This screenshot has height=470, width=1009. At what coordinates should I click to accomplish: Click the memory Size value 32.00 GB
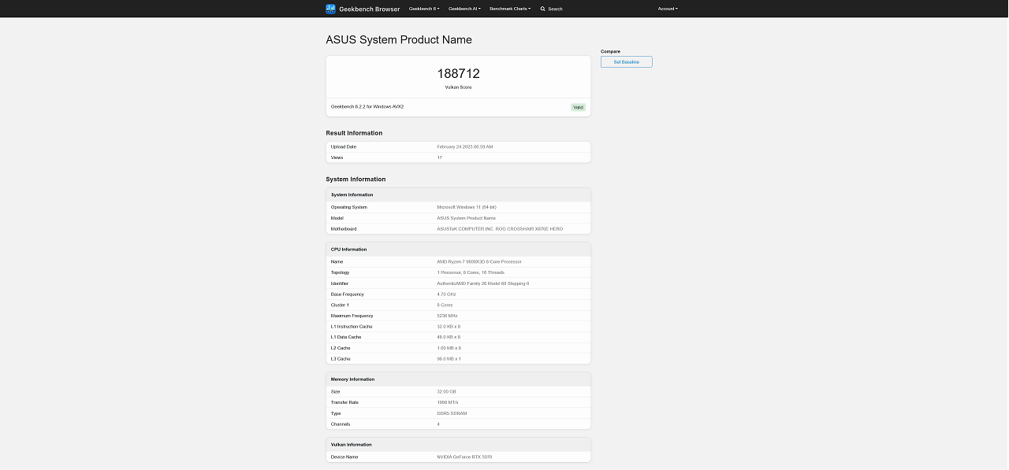(x=446, y=391)
